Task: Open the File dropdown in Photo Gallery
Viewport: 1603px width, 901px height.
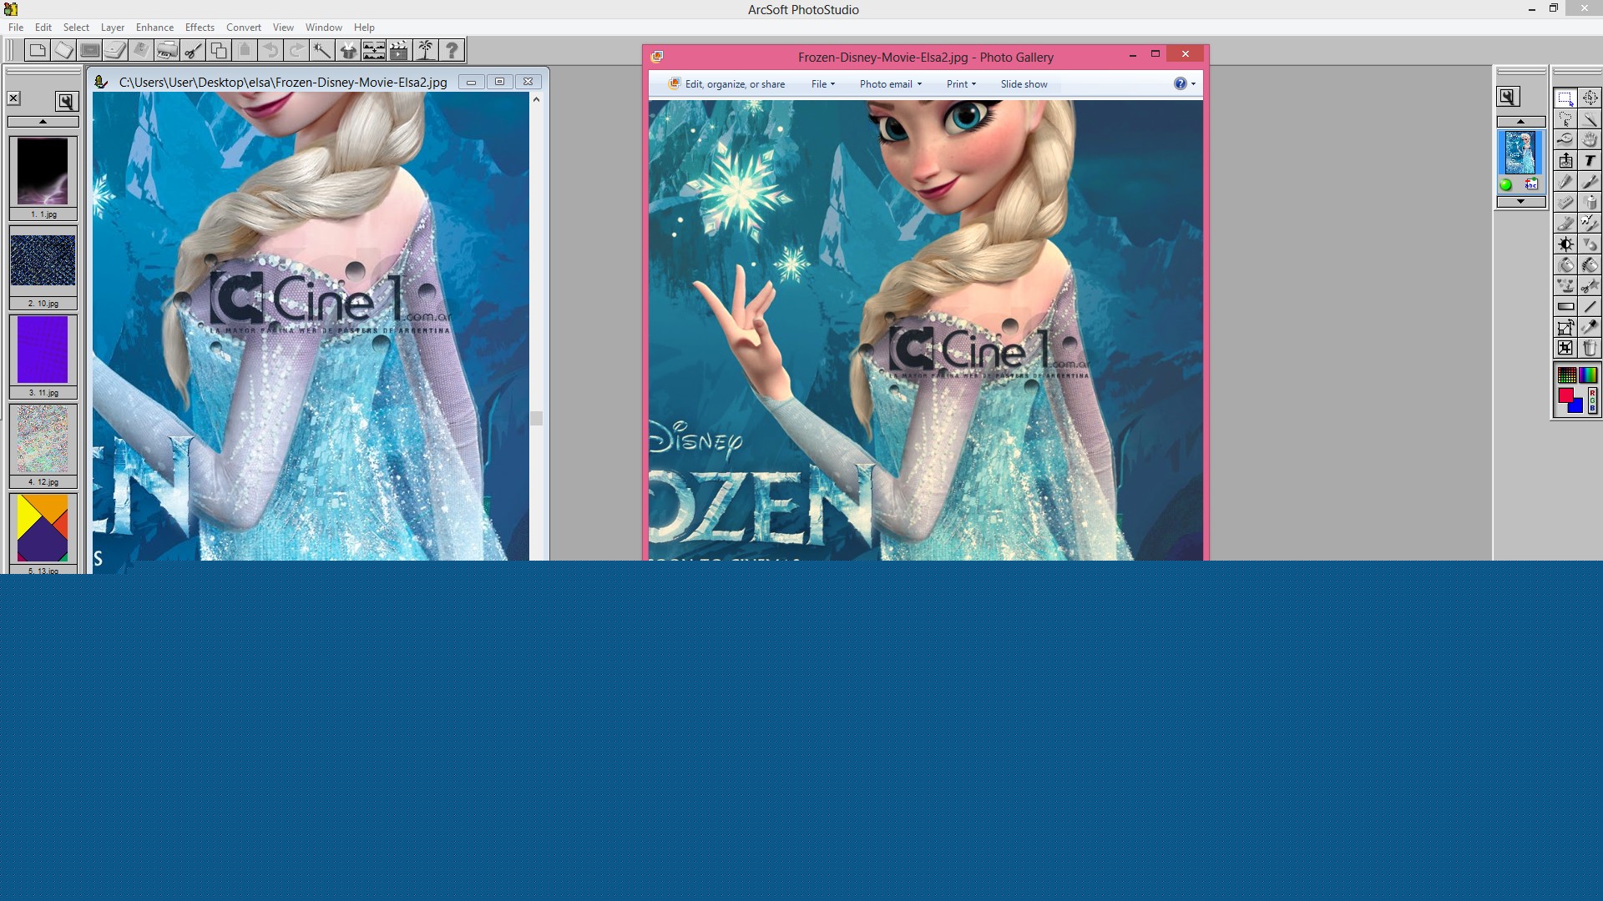Action: pos(823,84)
